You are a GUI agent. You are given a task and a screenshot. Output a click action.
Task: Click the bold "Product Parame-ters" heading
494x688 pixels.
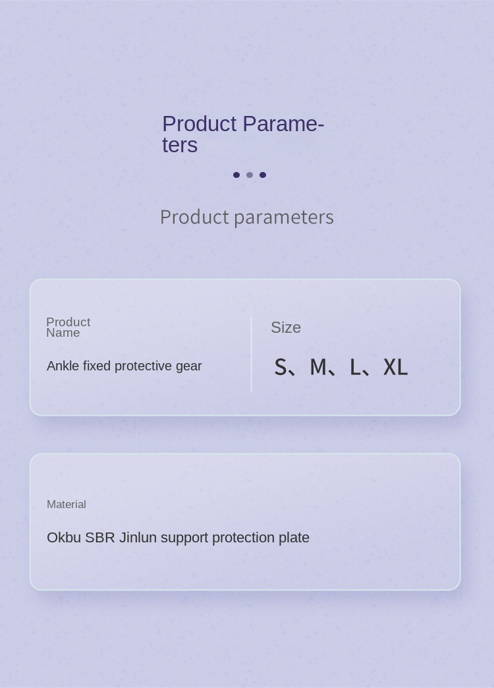tap(243, 134)
